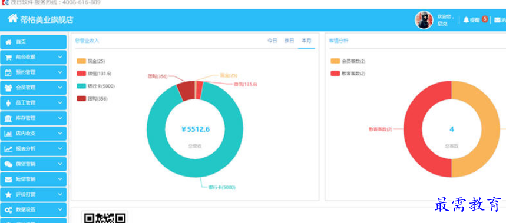506x223 pixels.
Task: Click the 蒂格美业旗舰店 store name
Action: [x=47, y=20]
